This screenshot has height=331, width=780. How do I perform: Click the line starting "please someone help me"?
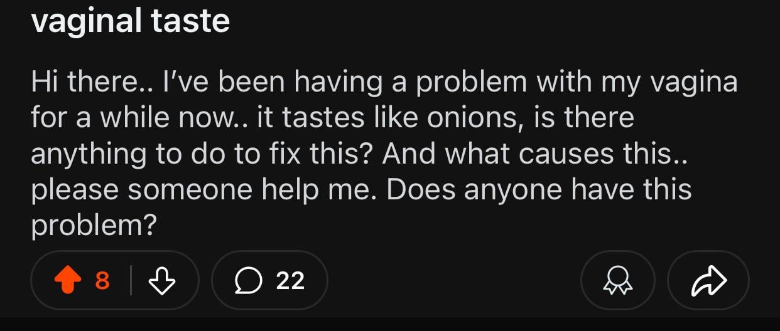click(x=361, y=189)
